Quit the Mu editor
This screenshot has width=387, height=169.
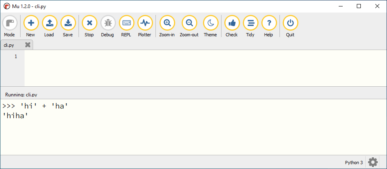click(290, 26)
